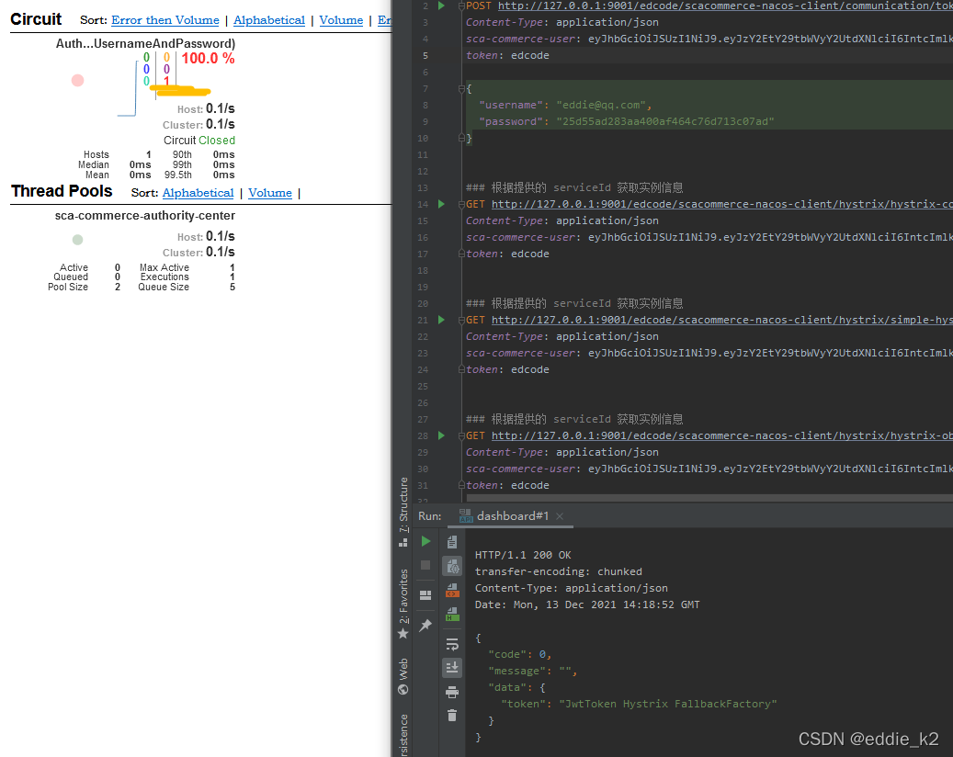Sort Thread Pools by Volume
The width and height of the screenshot is (953, 757).
coord(270,193)
